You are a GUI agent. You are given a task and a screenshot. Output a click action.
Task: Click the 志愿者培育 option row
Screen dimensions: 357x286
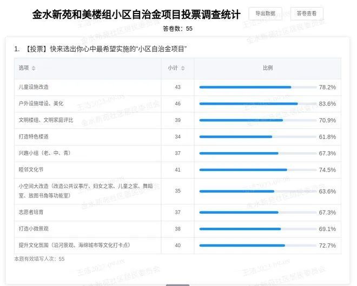[31, 212]
